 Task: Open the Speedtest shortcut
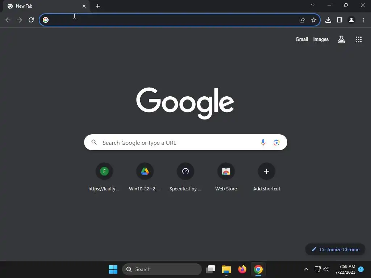[185, 177]
